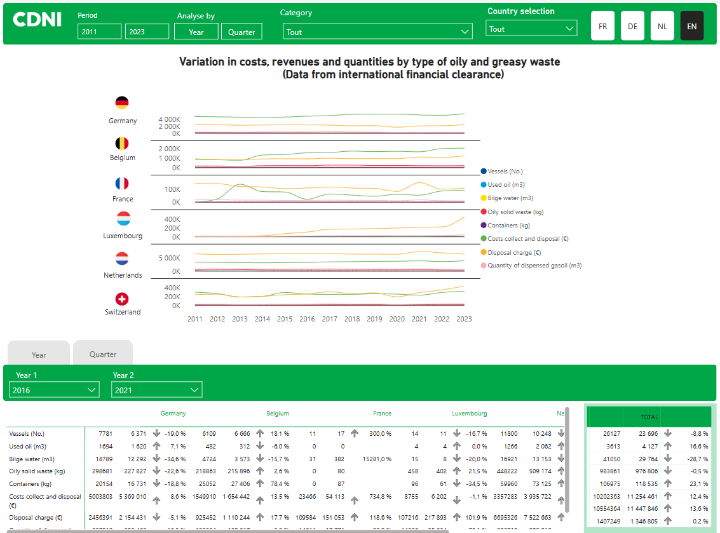Viewport: 720px width, 533px height.
Task: Click the Vessels (No.) row label
Action: pyautogui.click(x=27, y=433)
